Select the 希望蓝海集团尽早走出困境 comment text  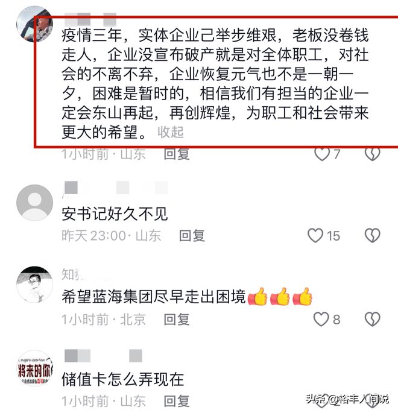154,297
